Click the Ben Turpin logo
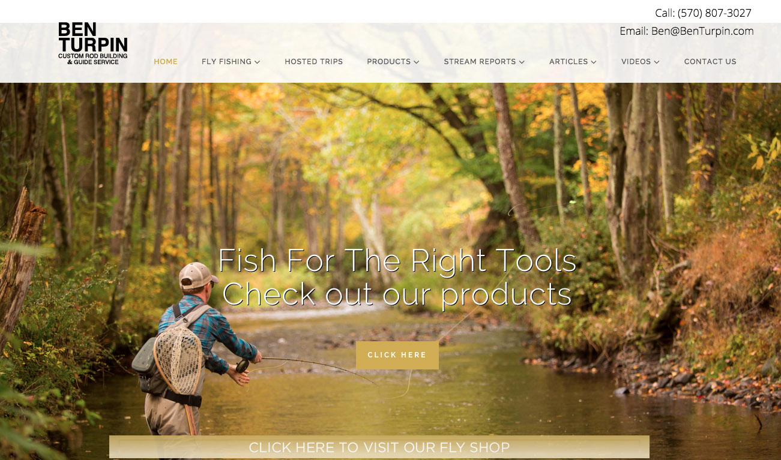This screenshot has width=781, height=460. pyautogui.click(x=93, y=43)
